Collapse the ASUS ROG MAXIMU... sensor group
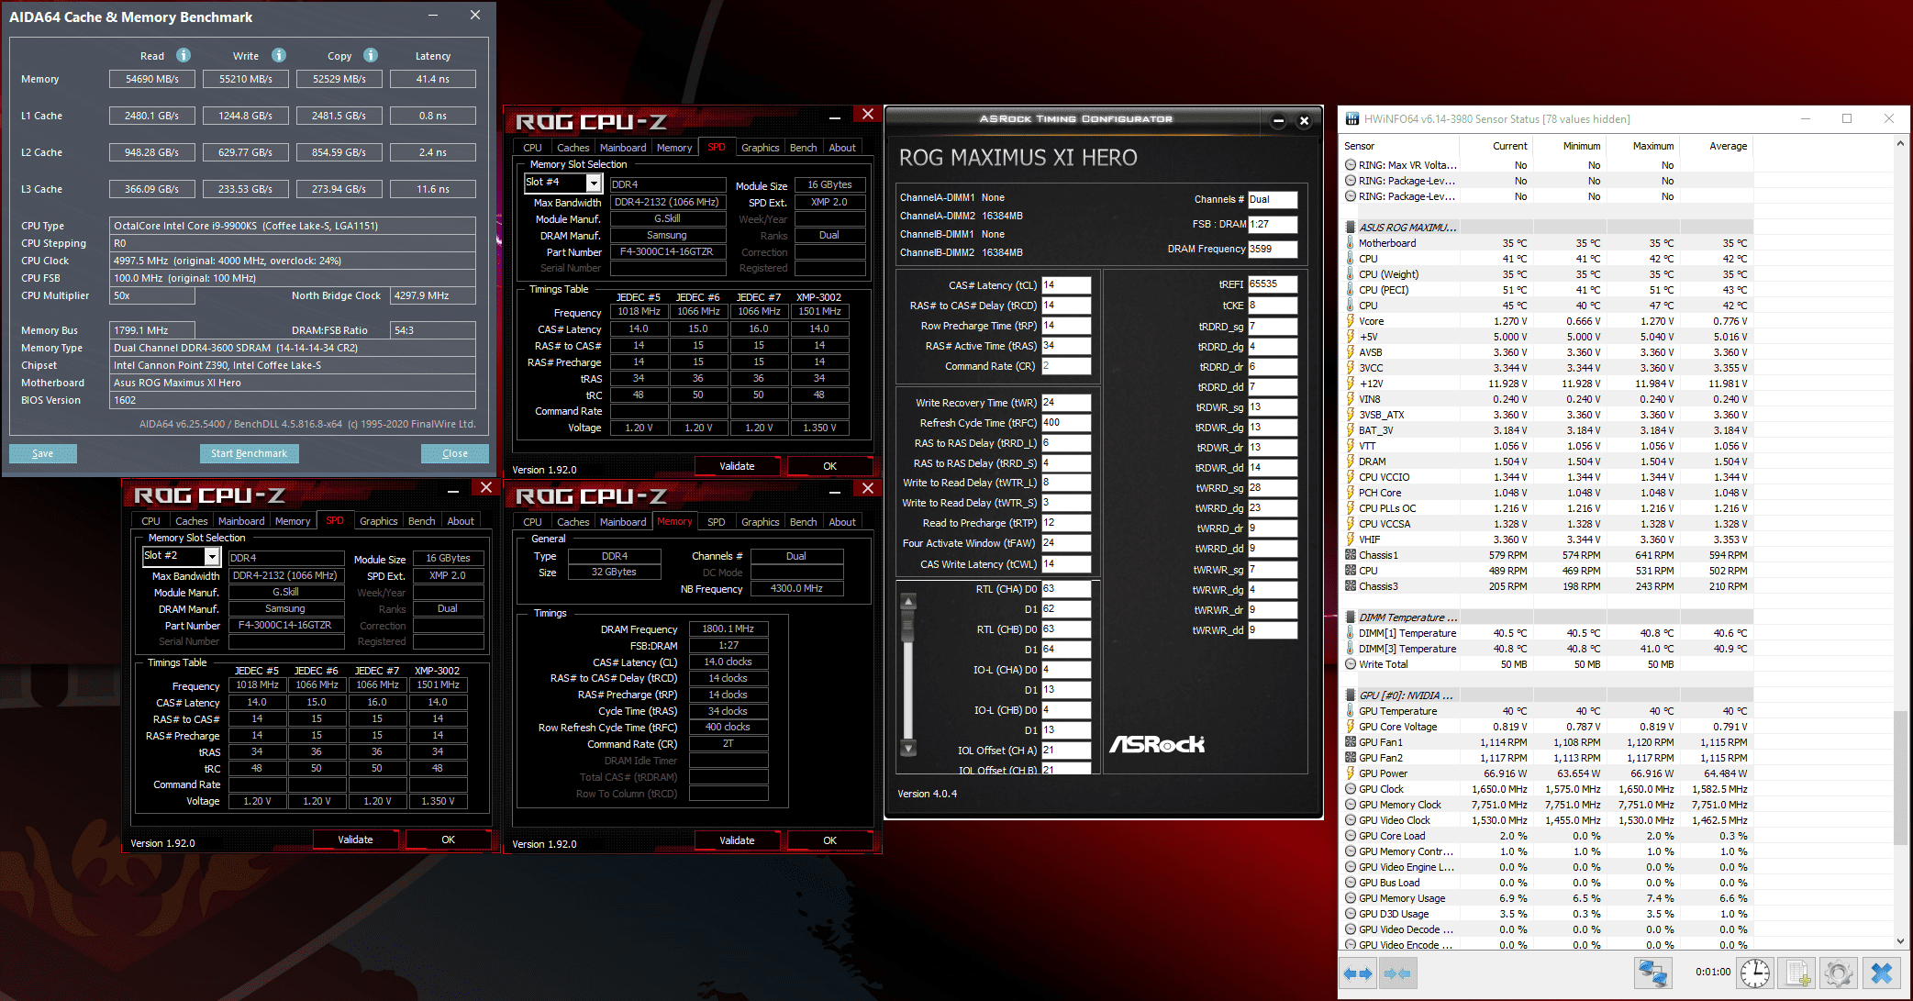Viewport: 1913px width, 1001px height. pos(1351,228)
